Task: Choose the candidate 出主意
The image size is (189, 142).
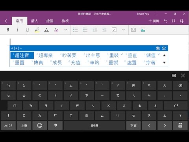Action: click(93, 55)
